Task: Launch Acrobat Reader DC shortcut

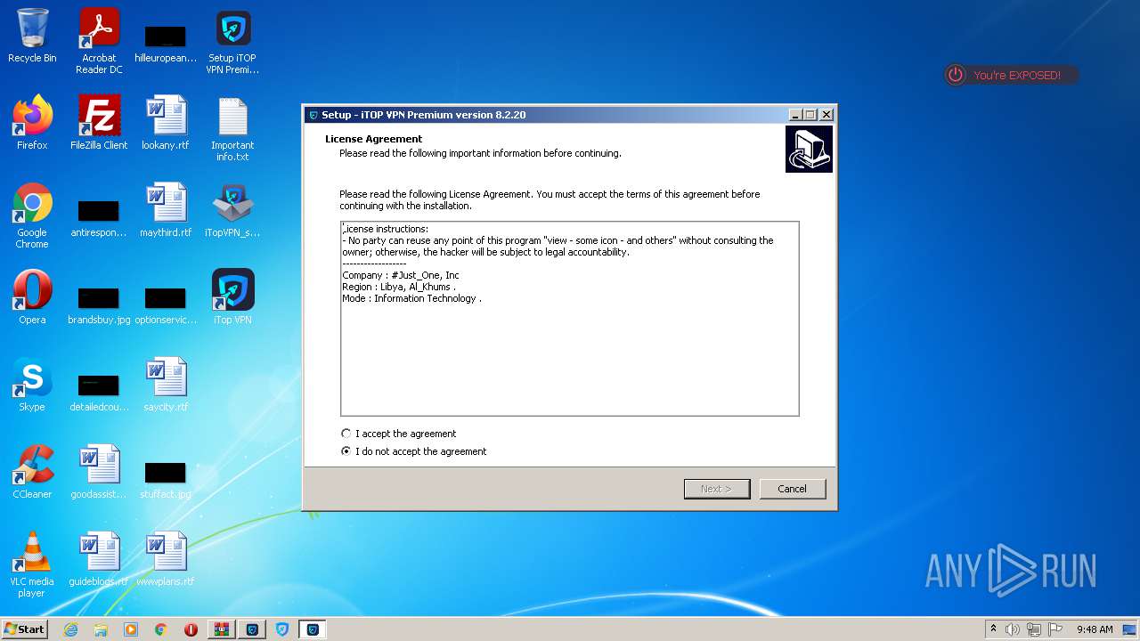Action: 99,41
